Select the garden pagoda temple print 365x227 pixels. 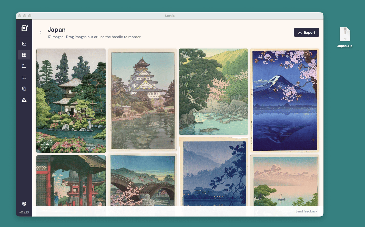[71, 101]
